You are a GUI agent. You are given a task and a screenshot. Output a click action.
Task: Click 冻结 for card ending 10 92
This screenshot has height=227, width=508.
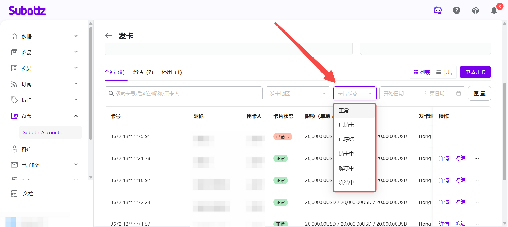[x=460, y=180]
